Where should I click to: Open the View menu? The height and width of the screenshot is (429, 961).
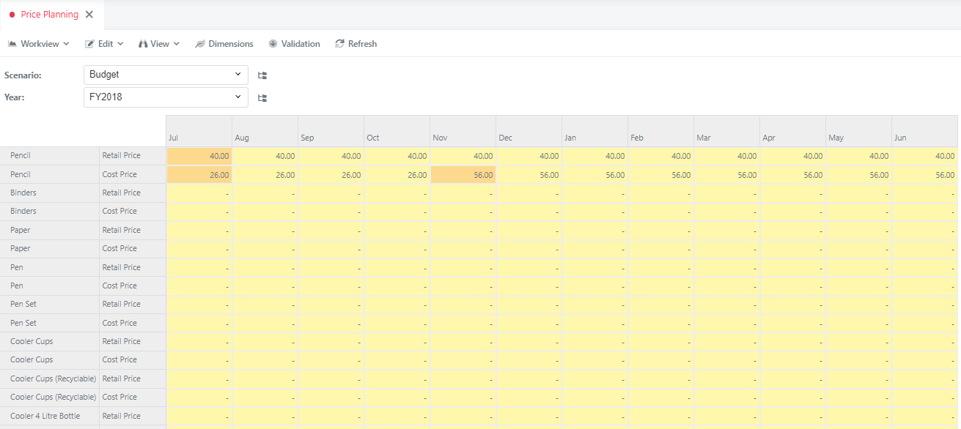[159, 44]
